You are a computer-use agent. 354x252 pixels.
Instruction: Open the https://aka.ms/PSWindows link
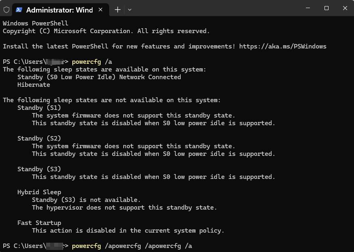pos(282,46)
